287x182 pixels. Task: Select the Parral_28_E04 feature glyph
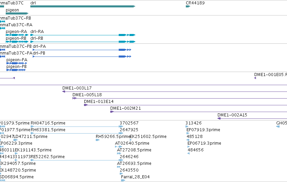coord(123,180)
